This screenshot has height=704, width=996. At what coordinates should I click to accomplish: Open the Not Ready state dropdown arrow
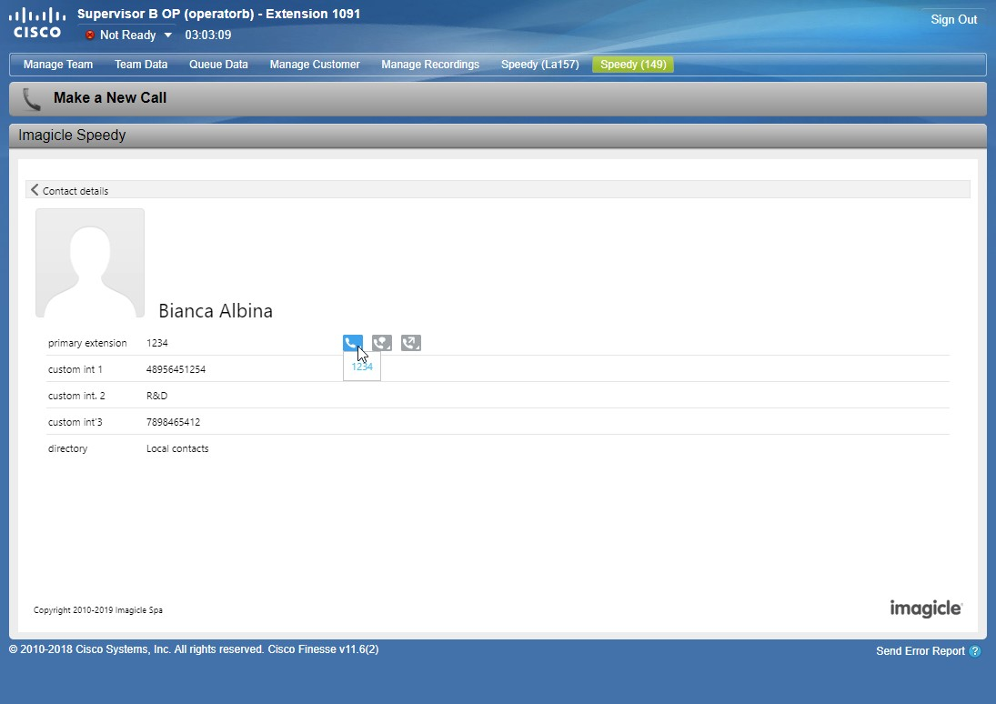(167, 35)
